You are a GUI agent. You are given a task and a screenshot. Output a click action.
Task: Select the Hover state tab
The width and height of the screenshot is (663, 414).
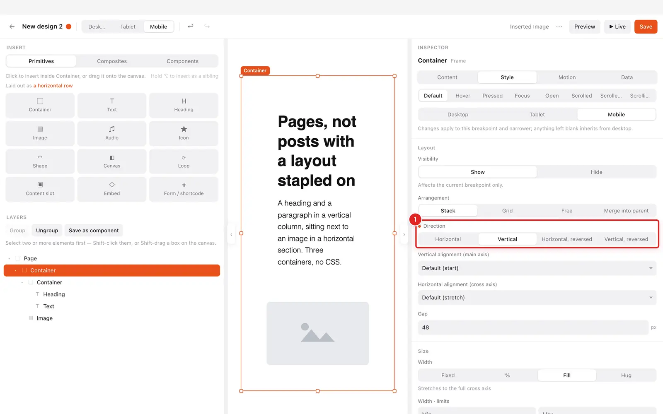(463, 96)
